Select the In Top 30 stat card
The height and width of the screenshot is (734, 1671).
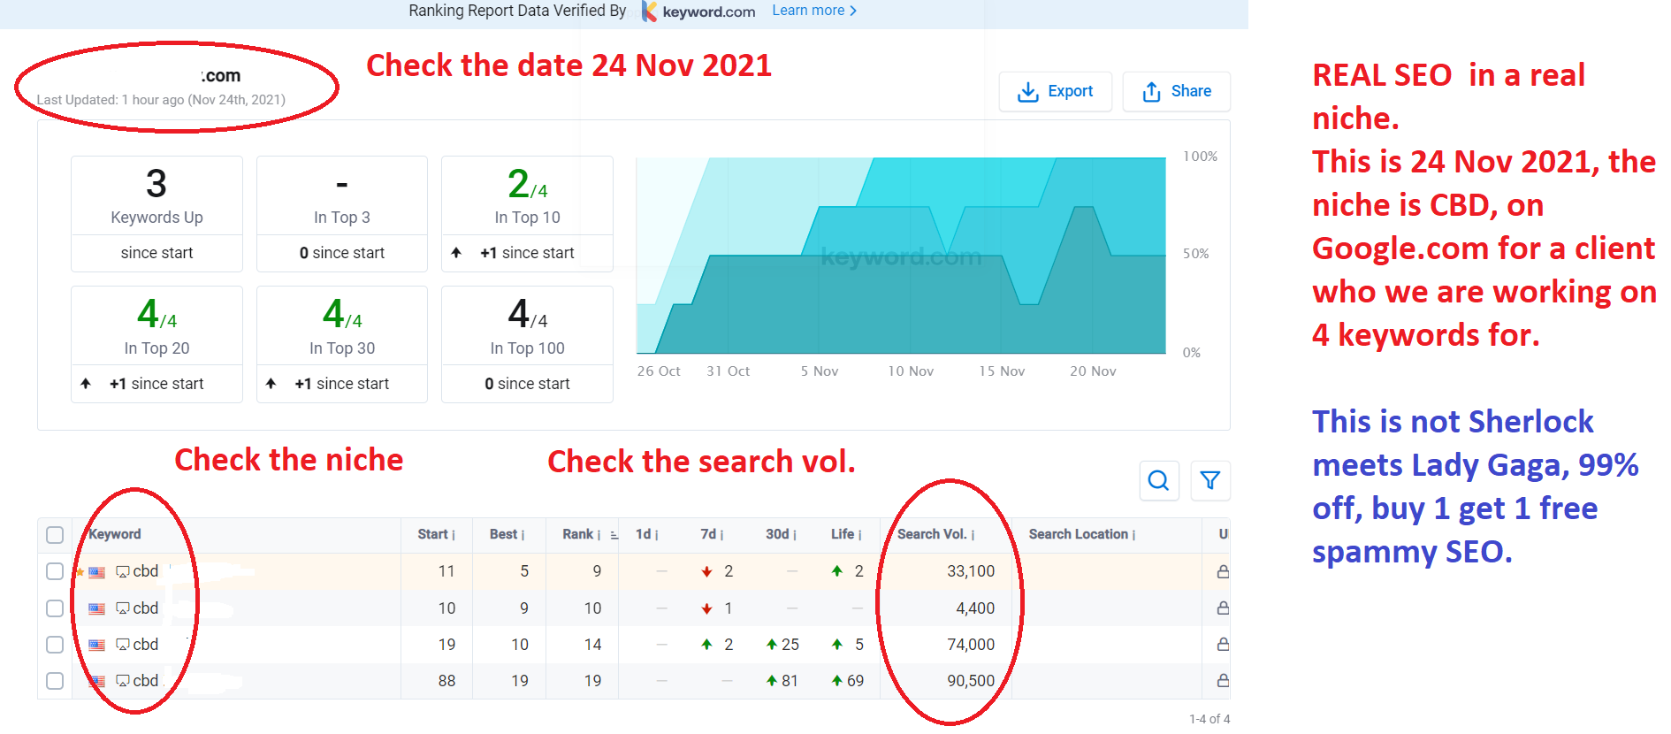342,344
